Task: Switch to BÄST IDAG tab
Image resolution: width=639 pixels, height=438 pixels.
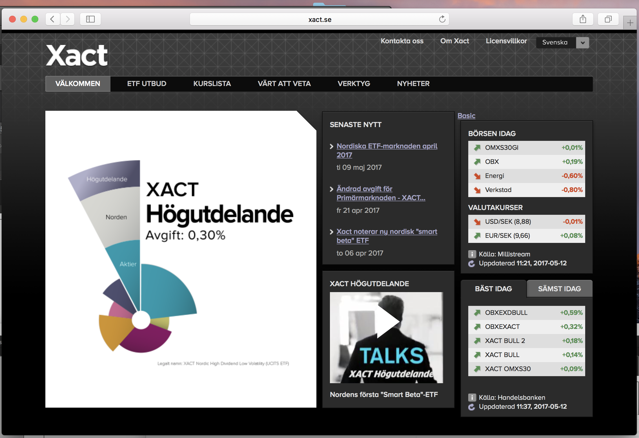Action: (x=493, y=289)
